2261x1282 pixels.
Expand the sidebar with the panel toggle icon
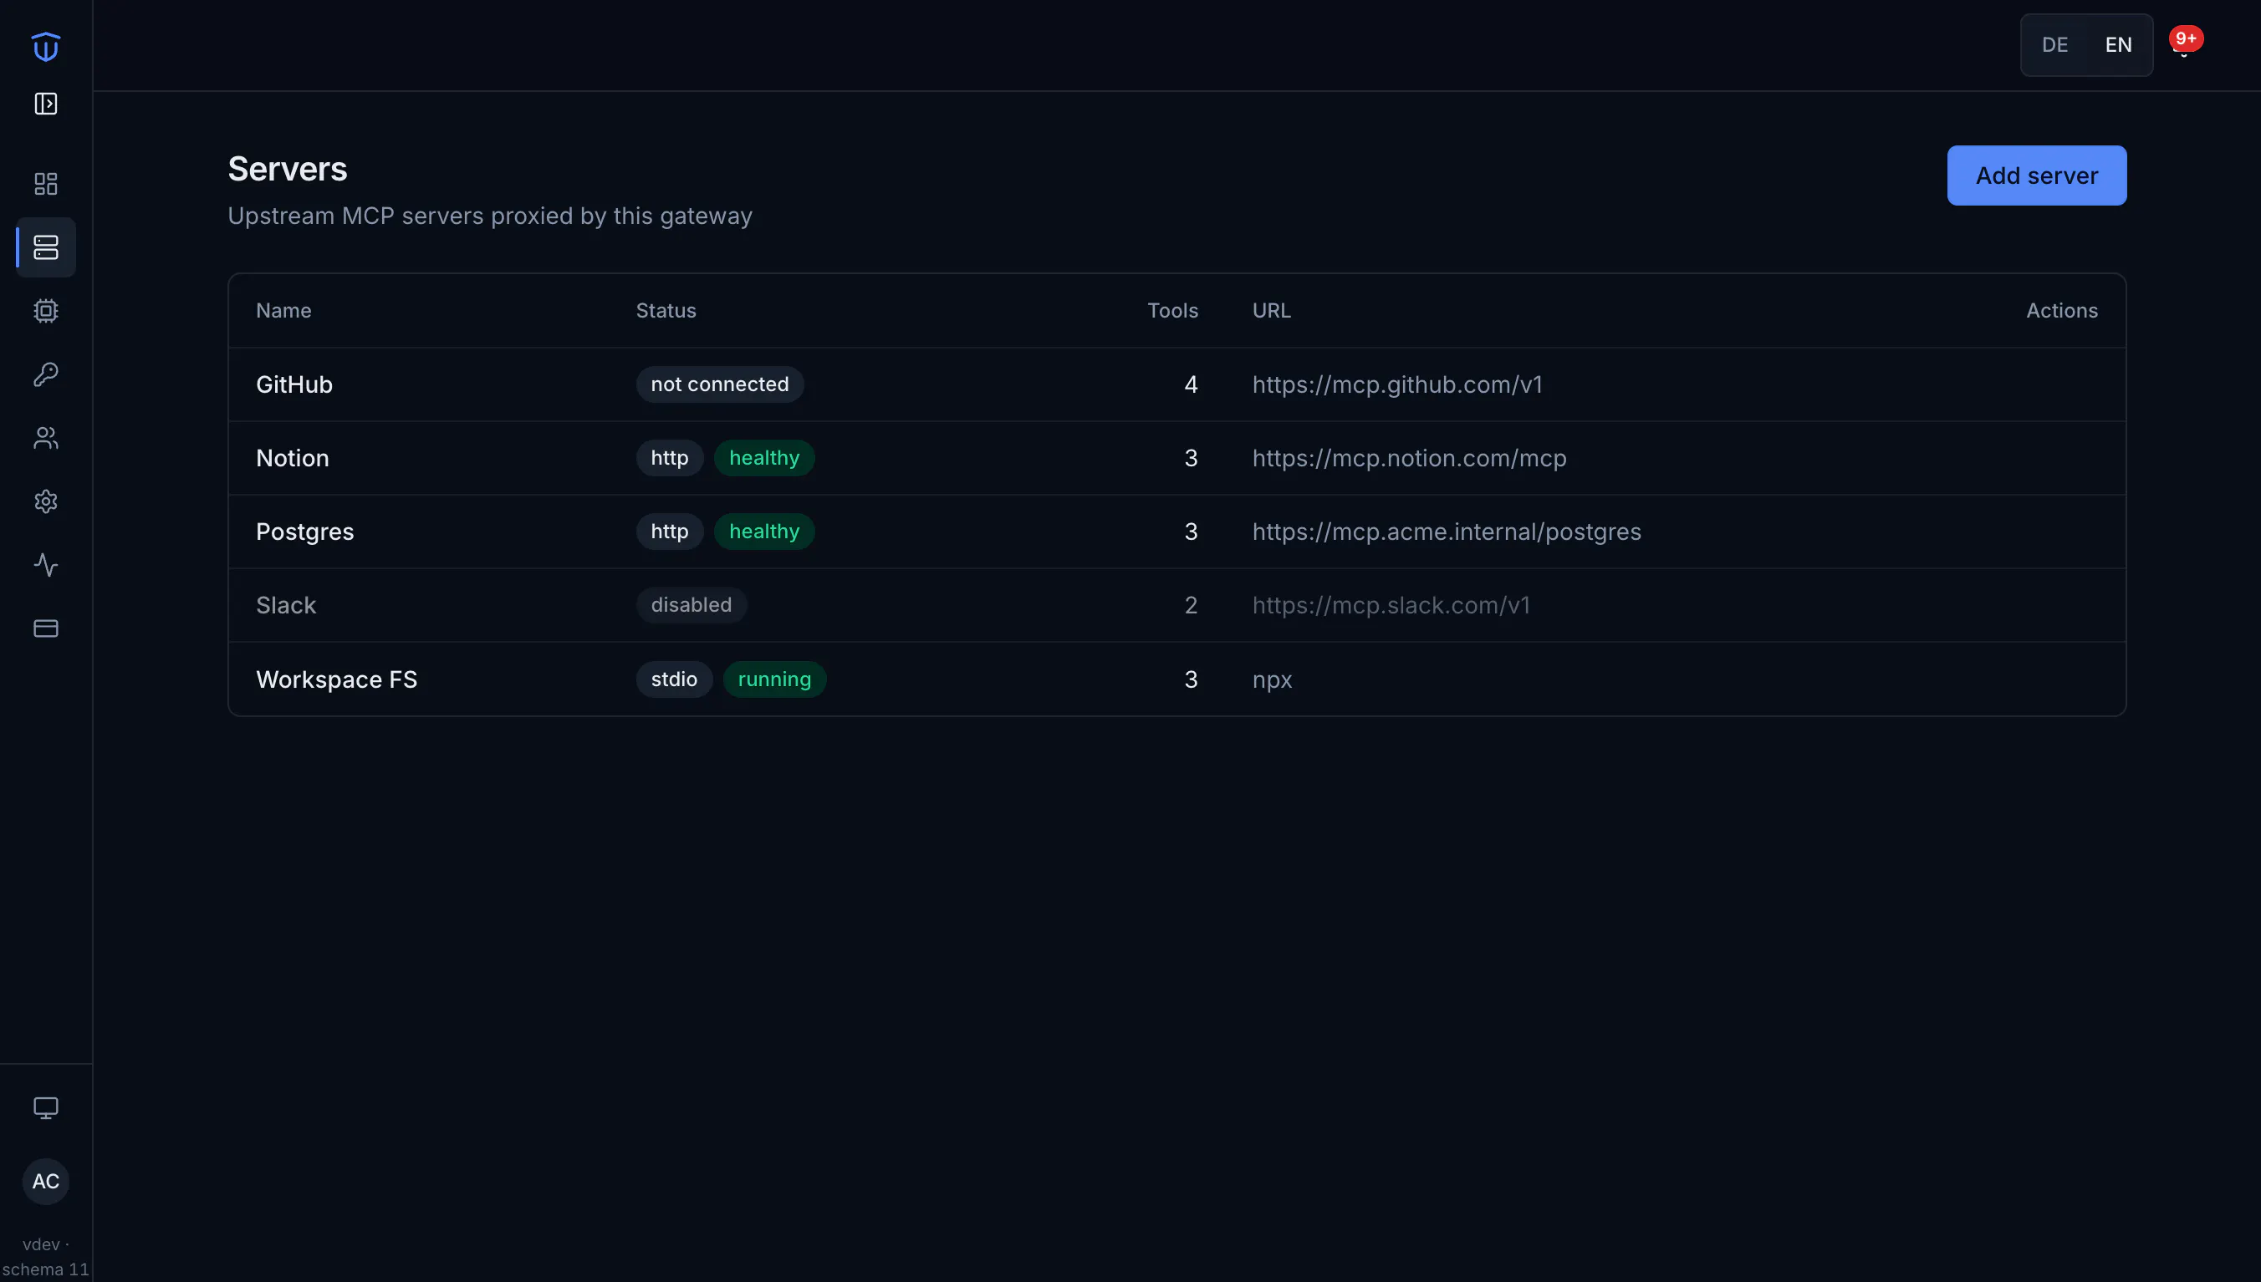click(x=46, y=104)
